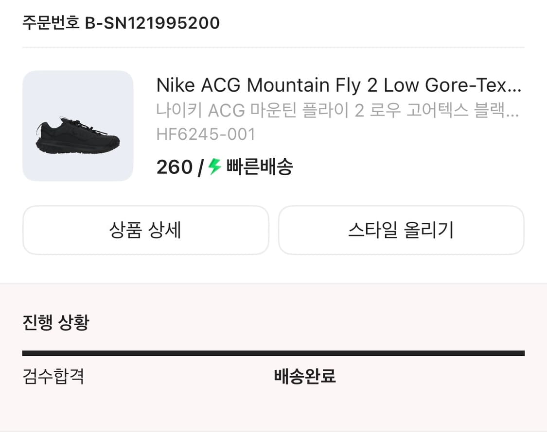The height and width of the screenshot is (432, 547).
Task: Tap the 배송완료 delivery completed status
Action: 305,377
